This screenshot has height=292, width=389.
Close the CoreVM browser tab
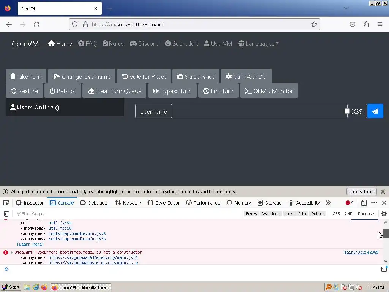pyautogui.click(x=95, y=8)
